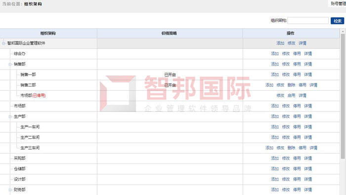This screenshot has width=346, height=195.
Task: Click the 操作 column header
Action: [x=291, y=33]
